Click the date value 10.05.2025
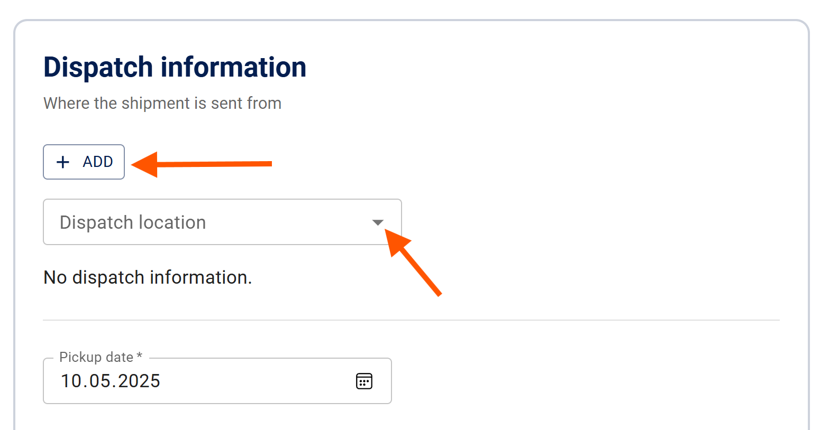This screenshot has width=820, height=430. (x=111, y=381)
